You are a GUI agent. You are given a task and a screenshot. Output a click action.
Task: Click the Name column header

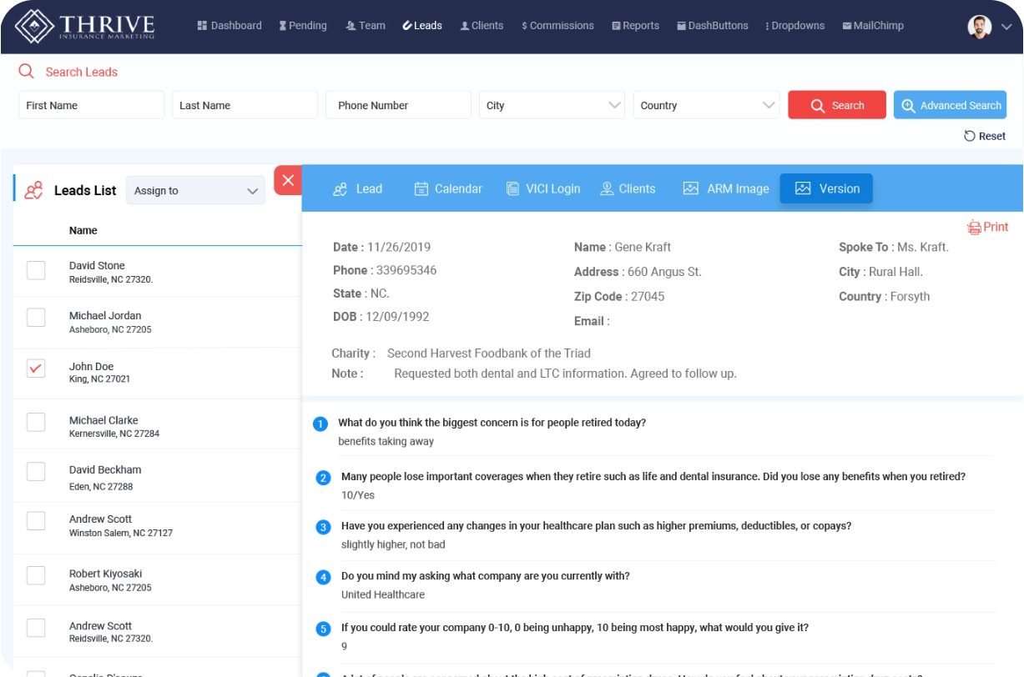click(x=83, y=230)
